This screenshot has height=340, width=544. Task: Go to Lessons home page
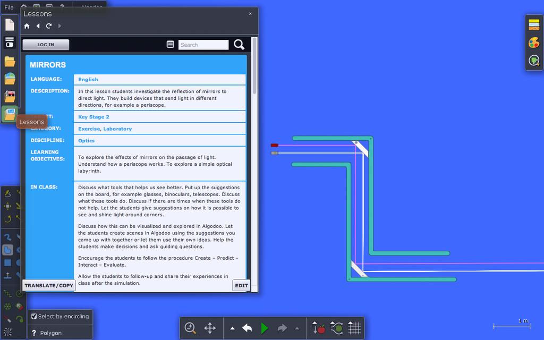27,26
